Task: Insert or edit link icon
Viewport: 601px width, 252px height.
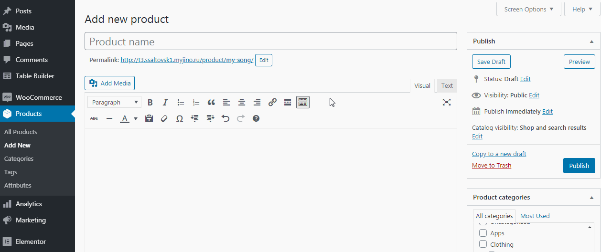Action: (x=272, y=102)
